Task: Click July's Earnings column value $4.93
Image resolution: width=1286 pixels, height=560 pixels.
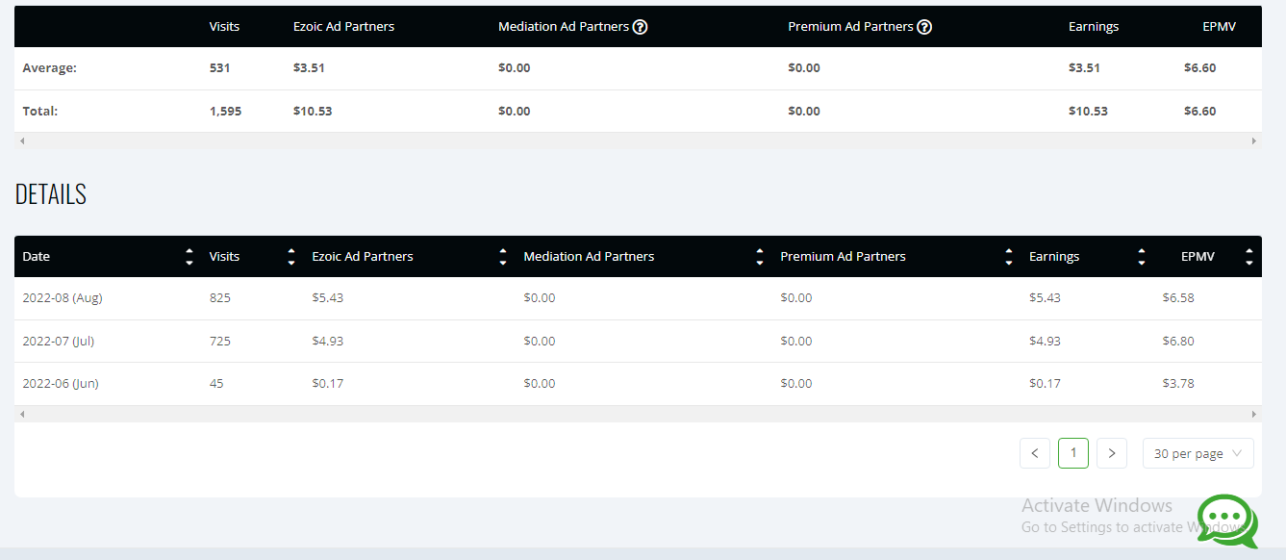Action: click(1045, 342)
